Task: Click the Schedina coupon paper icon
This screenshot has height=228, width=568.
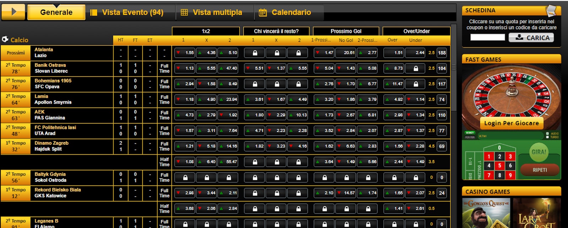Action: tap(552, 11)
